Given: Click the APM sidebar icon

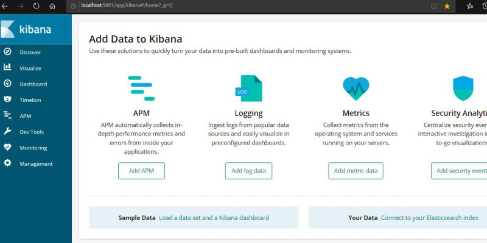Looking at the screenshot, I should (x=7, y=115).
